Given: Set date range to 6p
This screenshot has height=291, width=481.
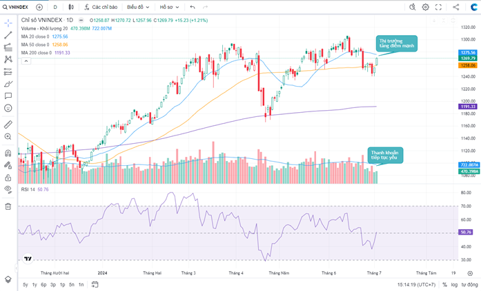Looking at the screenshot, I should tap(44, 285).
